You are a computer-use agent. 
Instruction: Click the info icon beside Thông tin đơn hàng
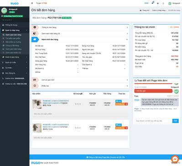(x=35, y=27)
